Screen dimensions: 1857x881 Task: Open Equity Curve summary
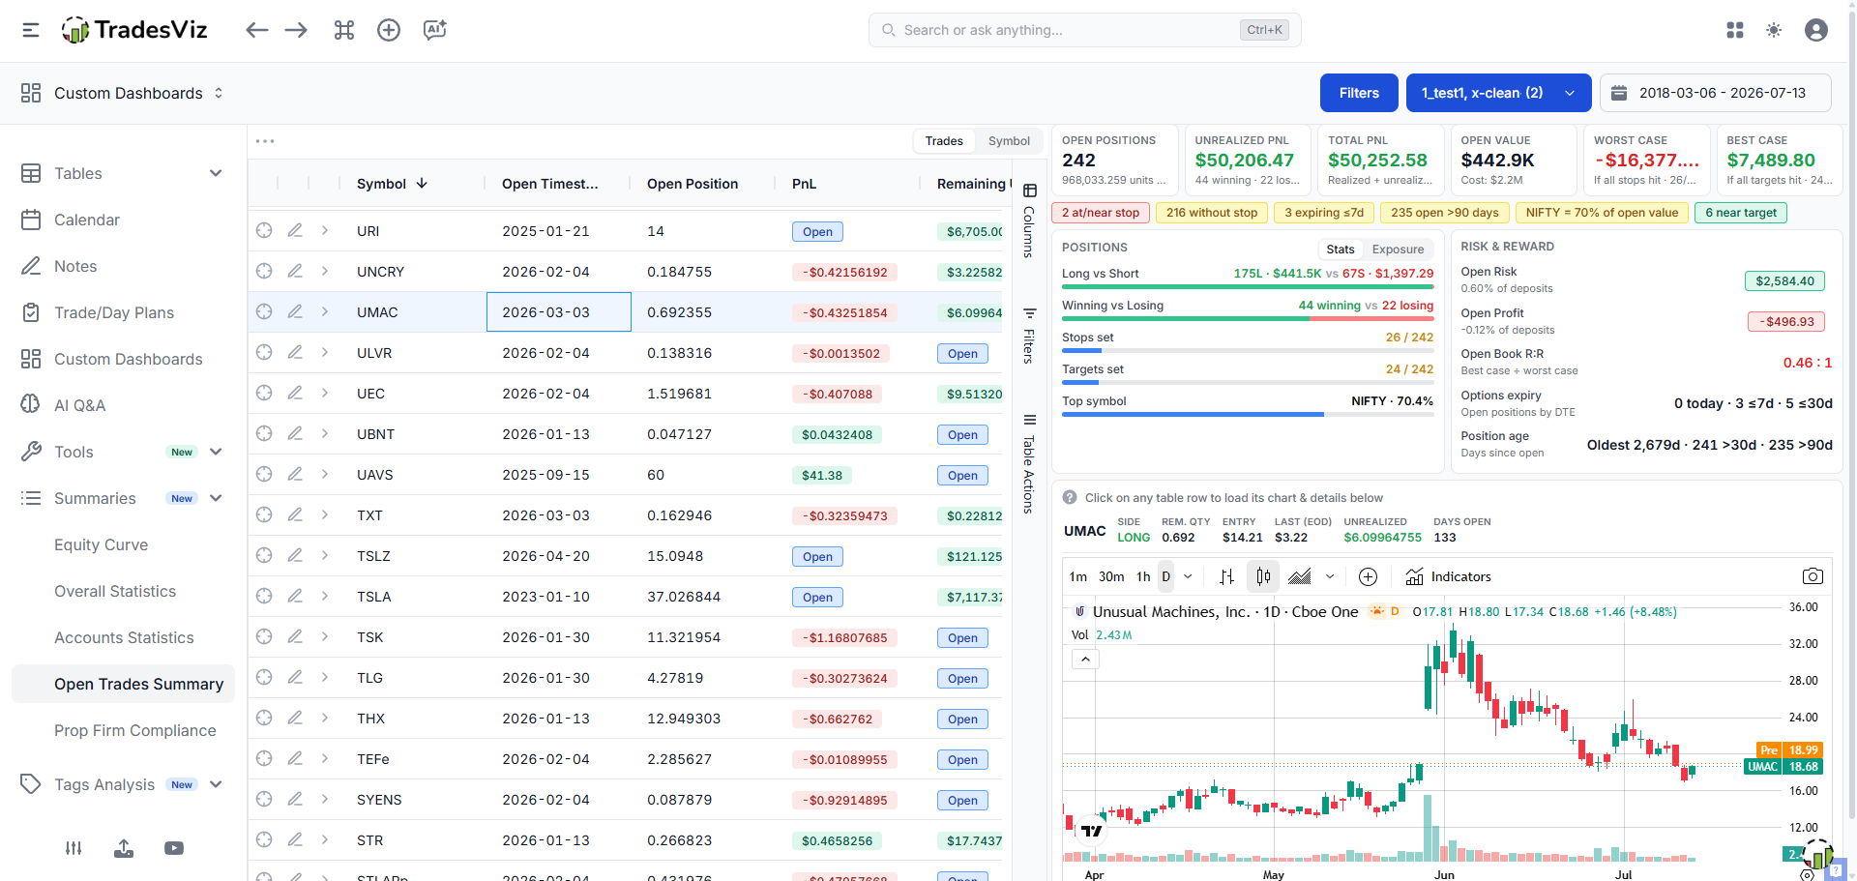click(x=101, y=544)
